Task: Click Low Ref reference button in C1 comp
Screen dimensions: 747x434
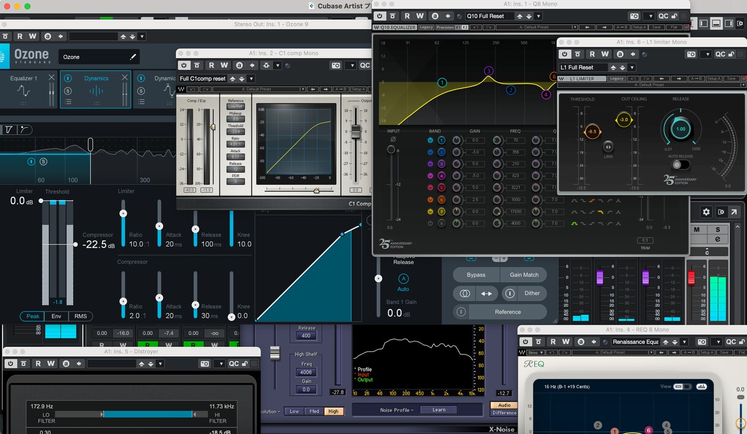Action: tap(236, 107)
